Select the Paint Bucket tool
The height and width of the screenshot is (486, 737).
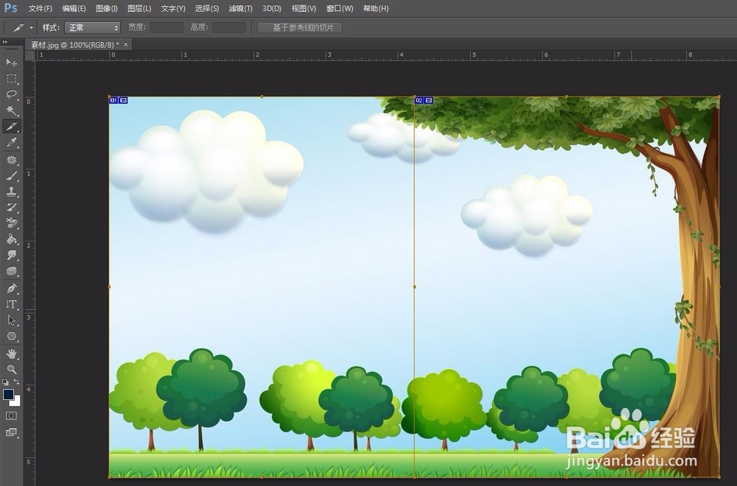click(12, 239)
